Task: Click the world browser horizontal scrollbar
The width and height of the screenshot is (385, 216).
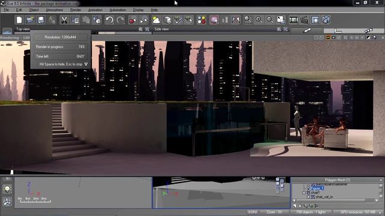Action: pos(336,200)
